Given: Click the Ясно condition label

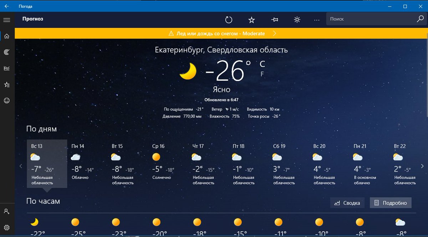Looking at the screenshot, I should pyautogui.click(x=221, y=89).
